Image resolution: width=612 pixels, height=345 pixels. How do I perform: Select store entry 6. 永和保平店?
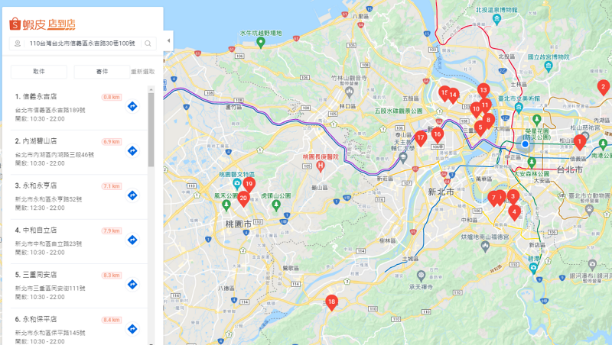tap(80, 327)
